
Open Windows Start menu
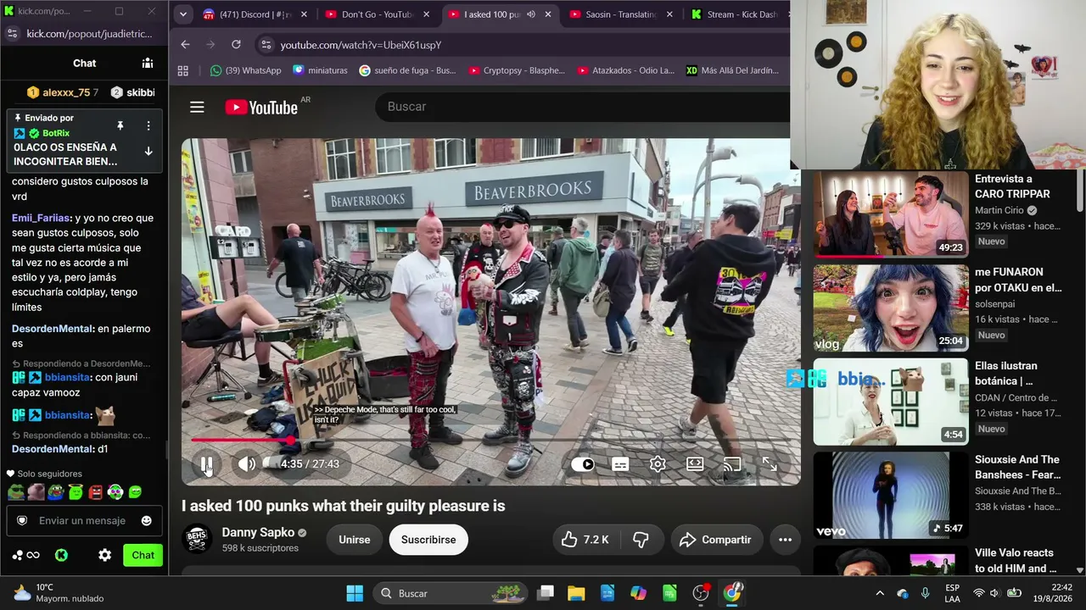[x=355, y=593]
